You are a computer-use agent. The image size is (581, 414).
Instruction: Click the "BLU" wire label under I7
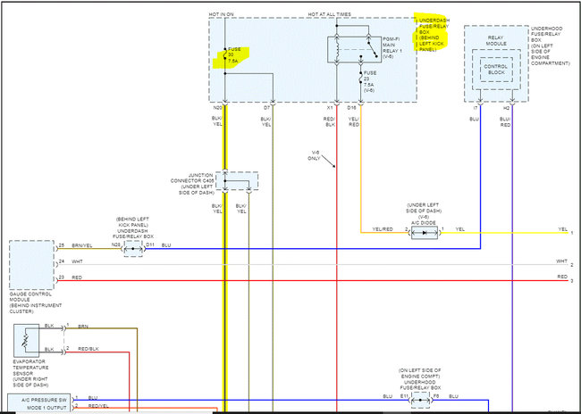pyautogui.click(x=474, y=120)
